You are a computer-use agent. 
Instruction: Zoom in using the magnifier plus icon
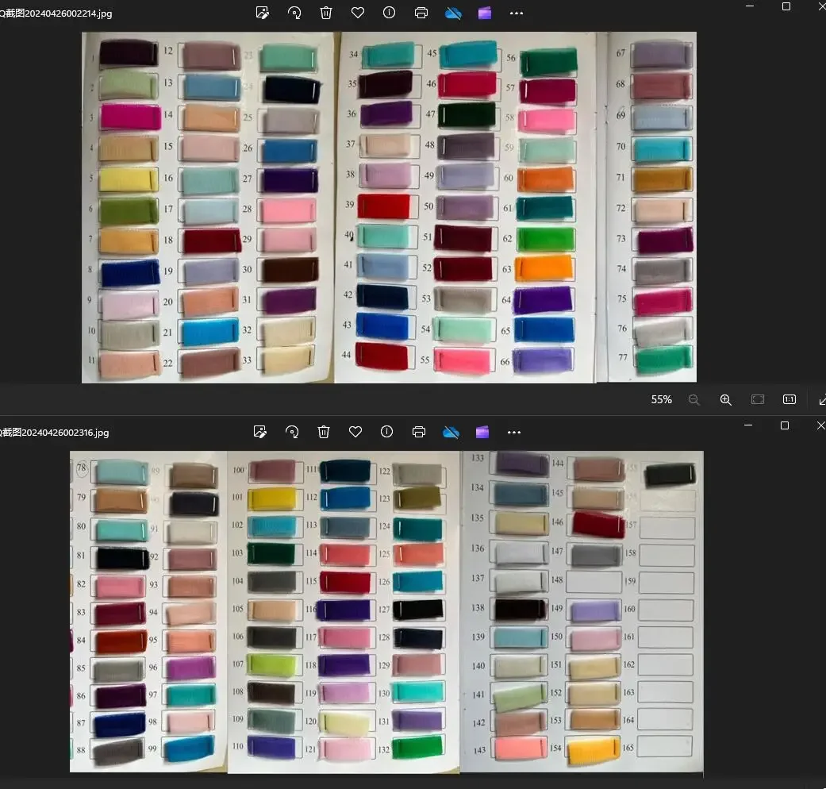coord(726,400)
